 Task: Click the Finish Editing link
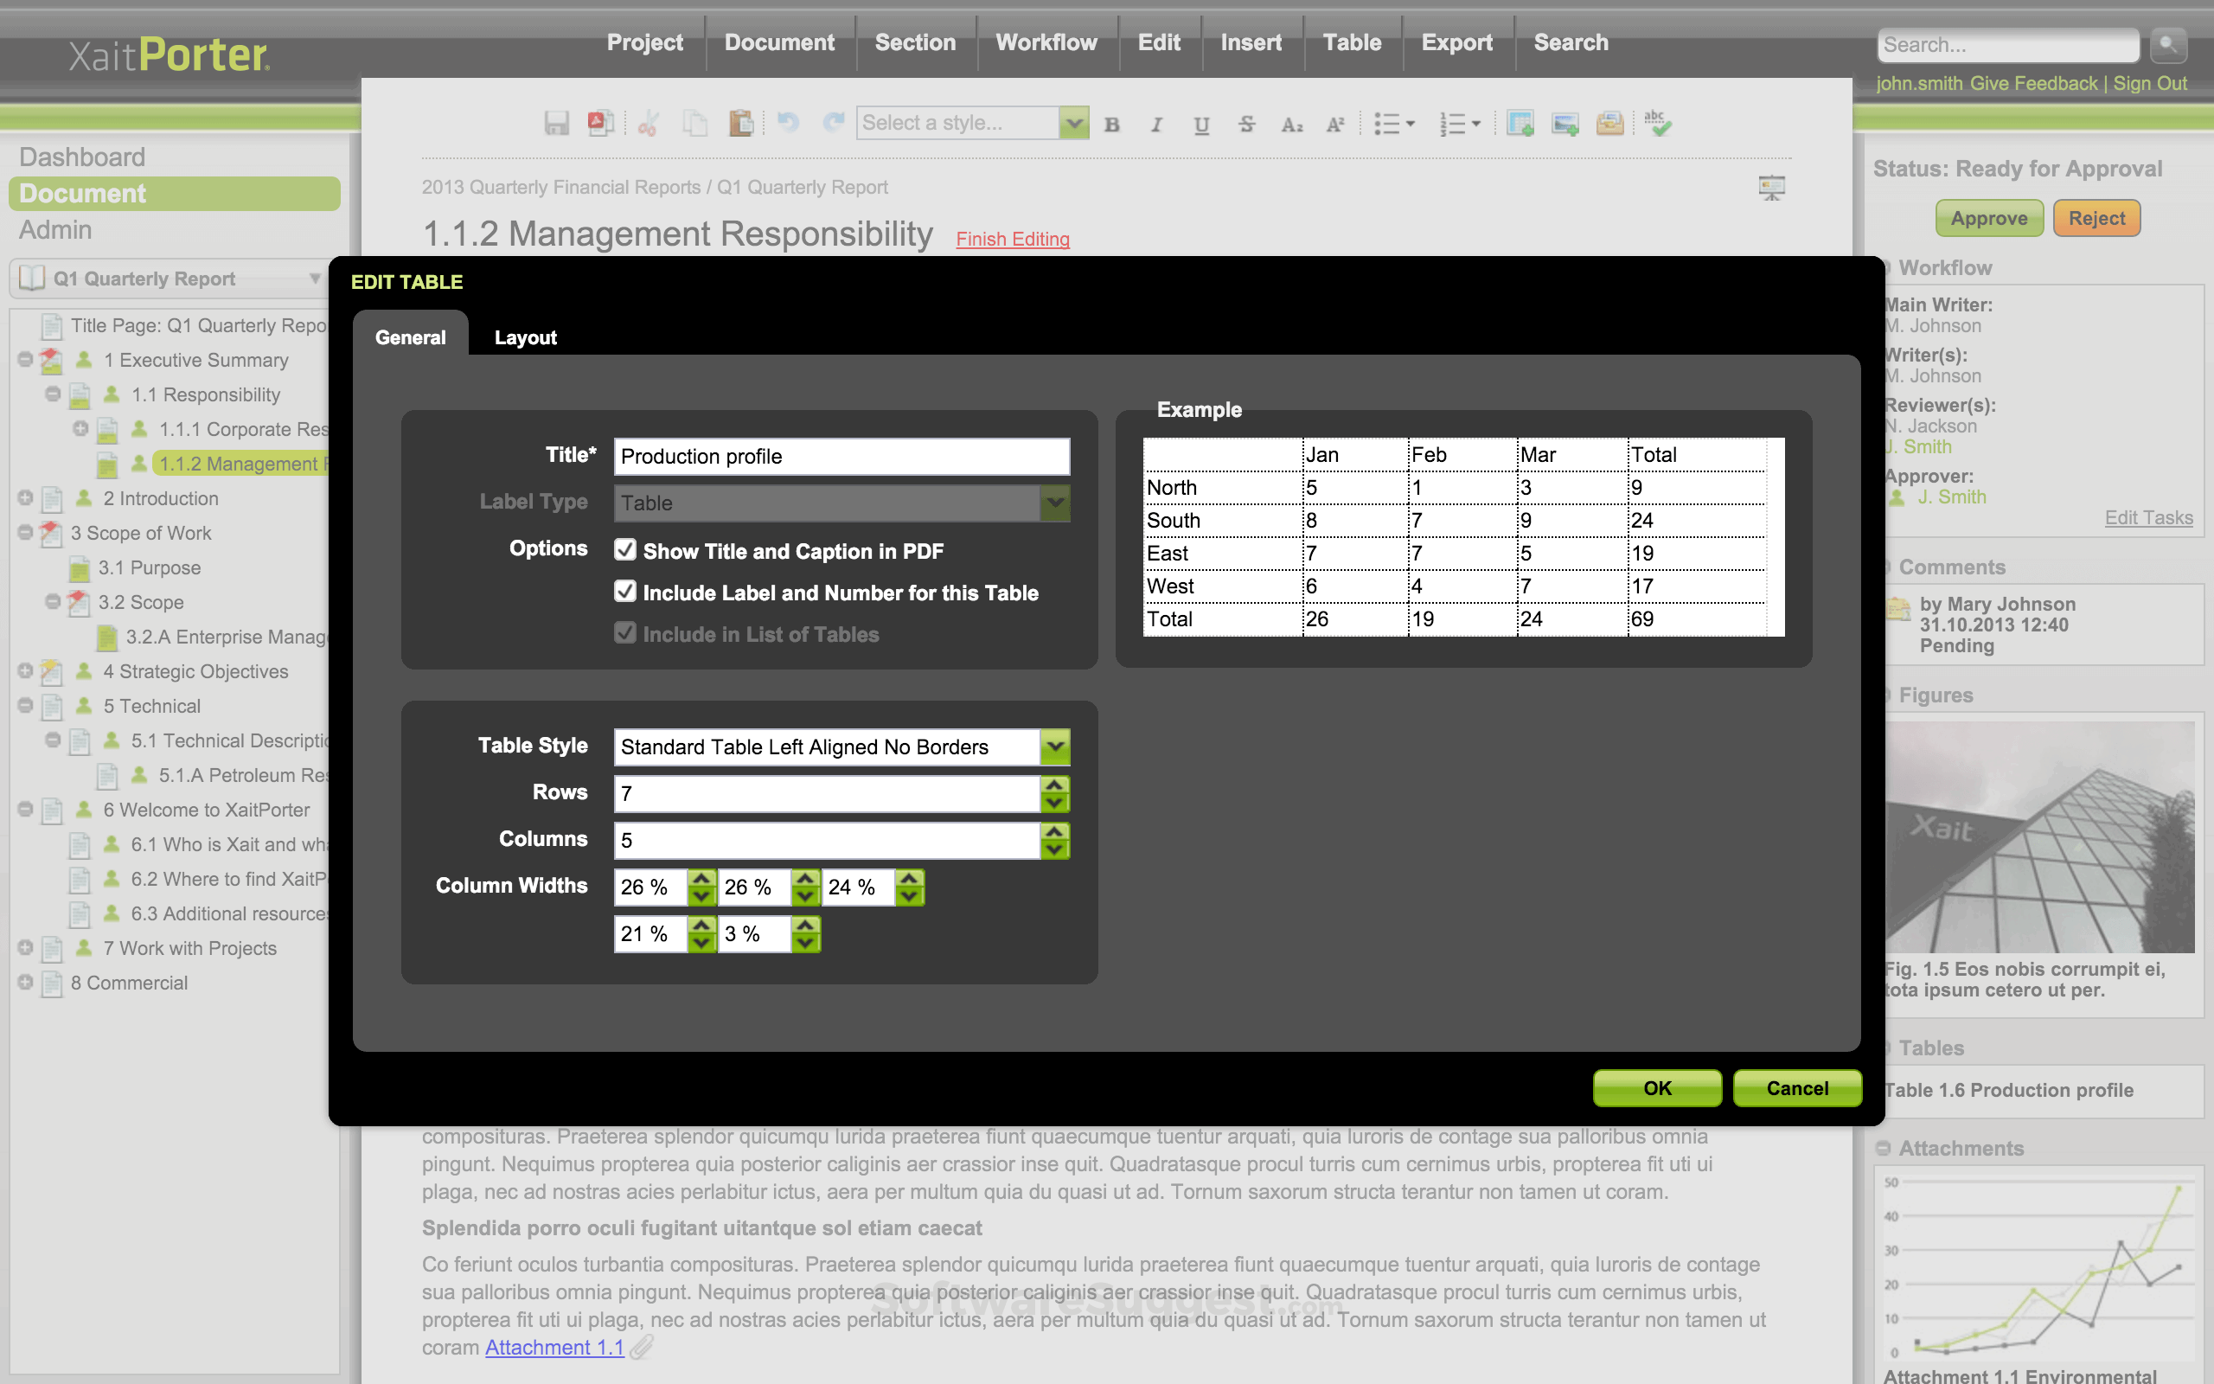[1012, 239]
